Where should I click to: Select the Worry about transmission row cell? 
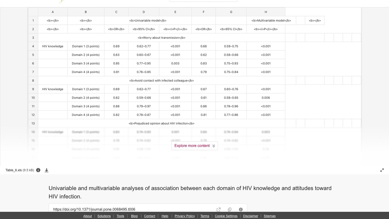tap(161, 38)
